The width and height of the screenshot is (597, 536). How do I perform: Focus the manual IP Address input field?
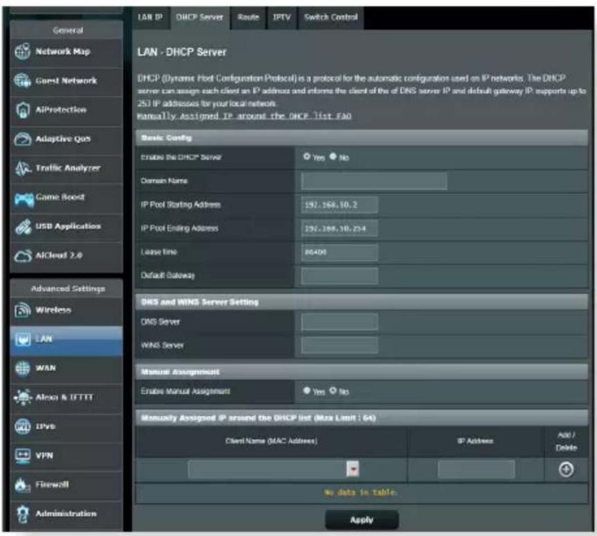(476, 469)
